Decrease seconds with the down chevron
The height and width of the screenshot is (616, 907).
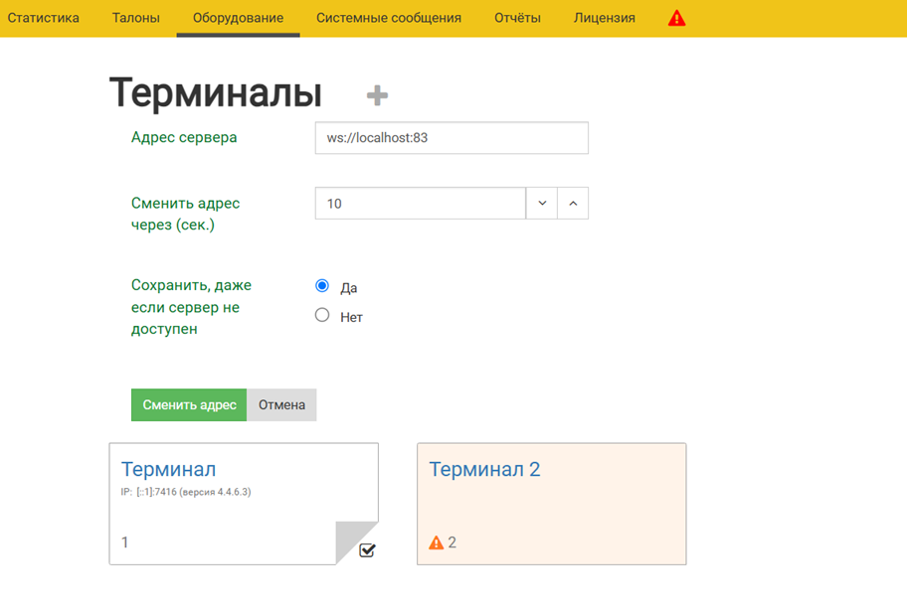(542, 203)
